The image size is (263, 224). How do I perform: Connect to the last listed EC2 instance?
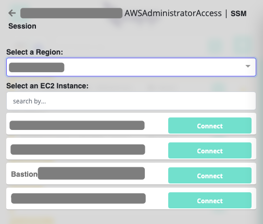[x=210, y=201]
